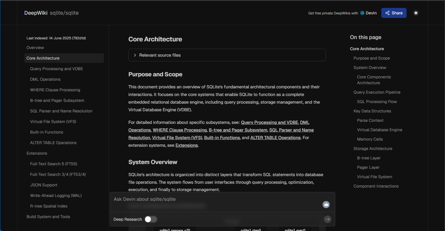The image size is (445, 231).
Task: Jump to Core Components Architecture section
Action: coord(374,80)
